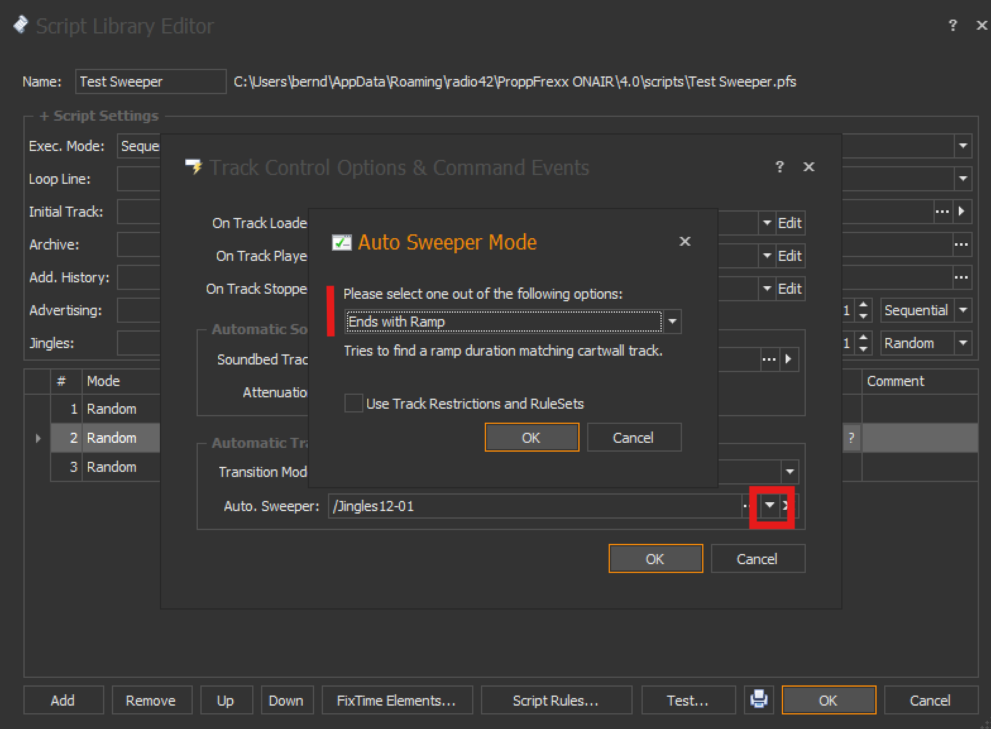The image size is (991, 729).
Task: Click the printer icon in bottom toolbar
Action: (758, 699)
